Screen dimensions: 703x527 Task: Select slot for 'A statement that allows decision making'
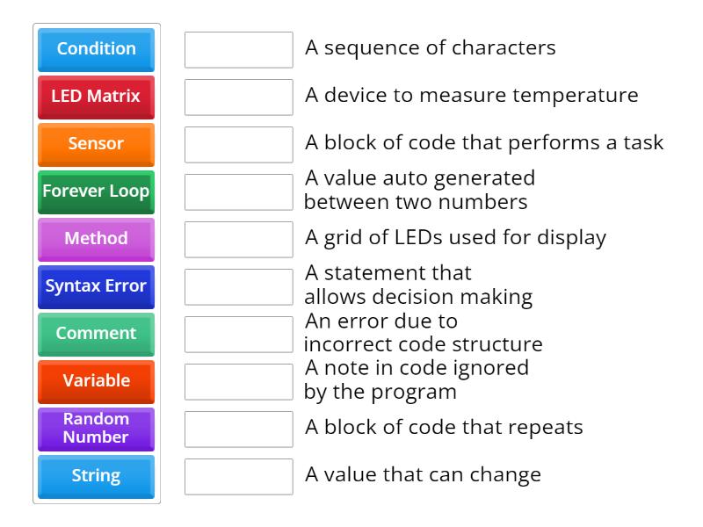point(238,286)
